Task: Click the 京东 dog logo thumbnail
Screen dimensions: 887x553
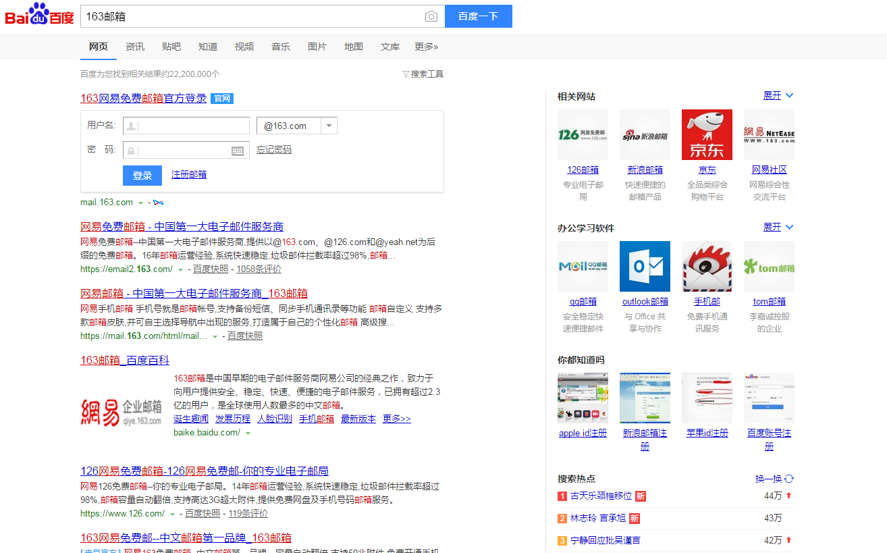Action: (x=707, y=134)
